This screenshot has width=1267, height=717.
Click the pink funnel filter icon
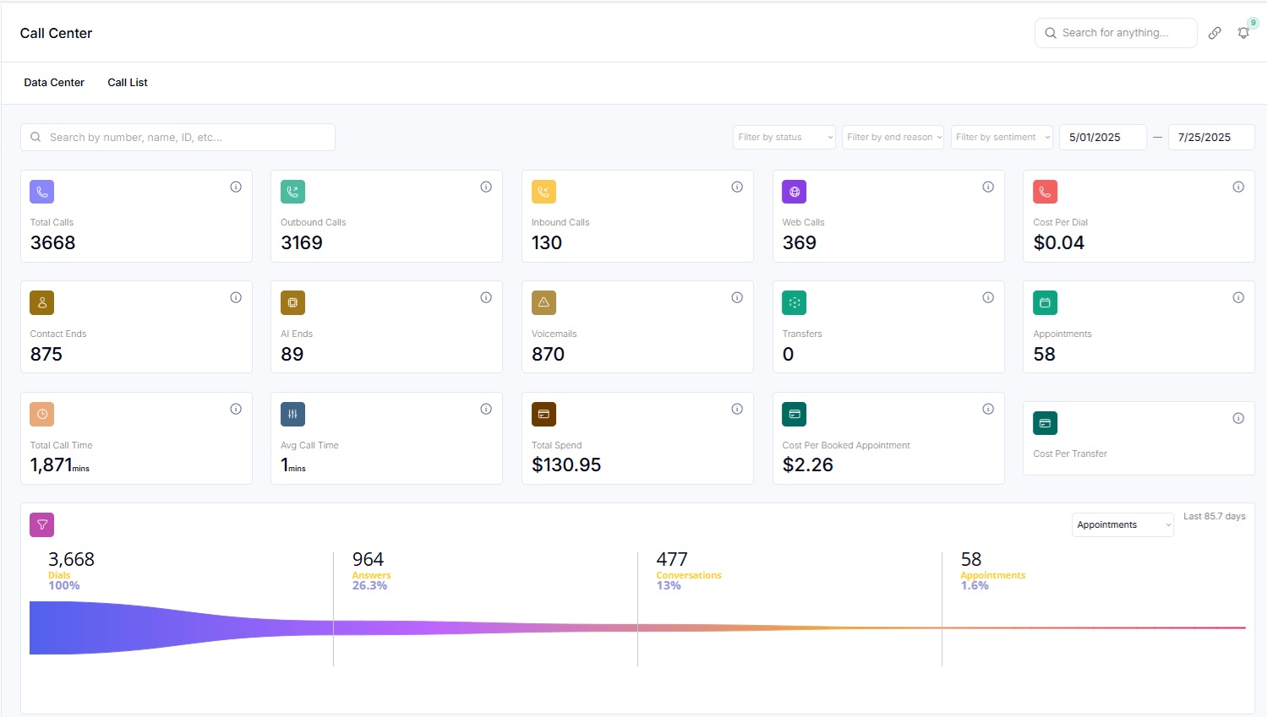click(x=42, y=524)
